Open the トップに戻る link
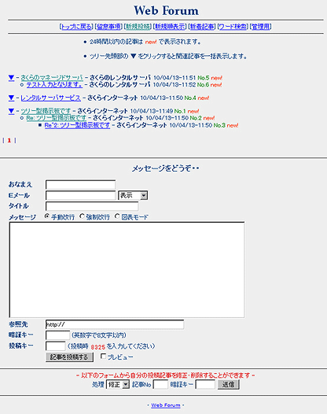The image size is (327, 414). (76, 27)
